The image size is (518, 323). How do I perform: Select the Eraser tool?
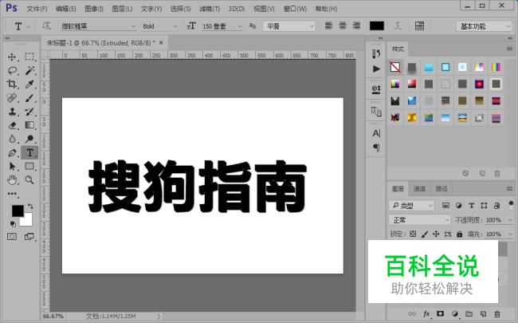12,125
